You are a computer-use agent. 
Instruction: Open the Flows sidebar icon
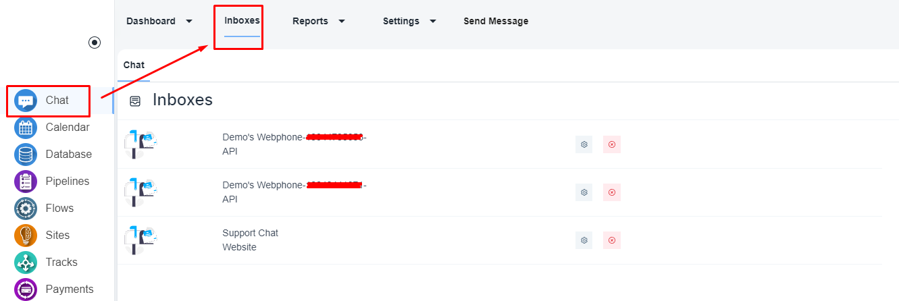(26, 209)
